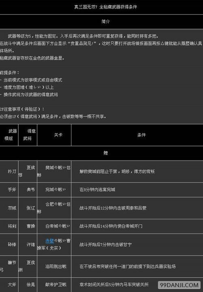
Task: Select the intro line starting 武器等级为5
Action: [x=83, y=36]
